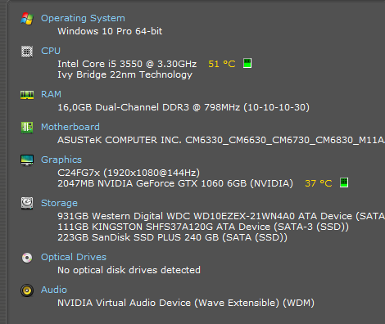The image size is (385, 324).
Task: Click the CPU chip icon
Action: coord(27,52)
